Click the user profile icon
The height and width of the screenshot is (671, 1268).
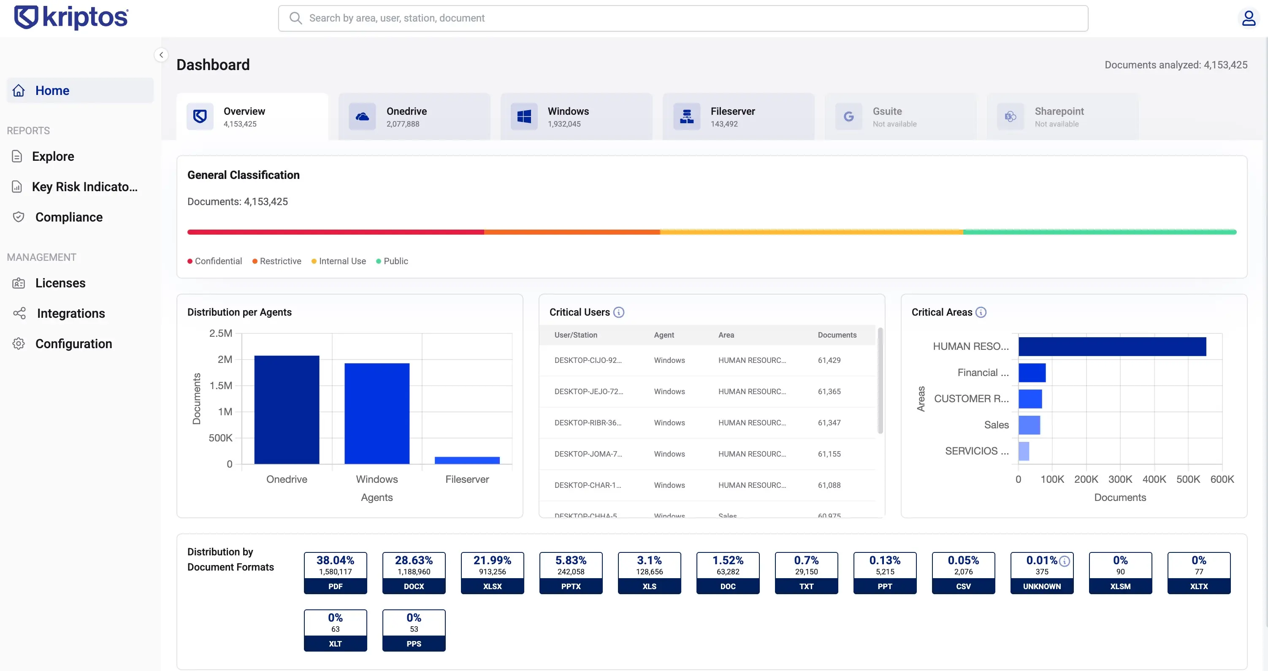tap(1248, 18)
